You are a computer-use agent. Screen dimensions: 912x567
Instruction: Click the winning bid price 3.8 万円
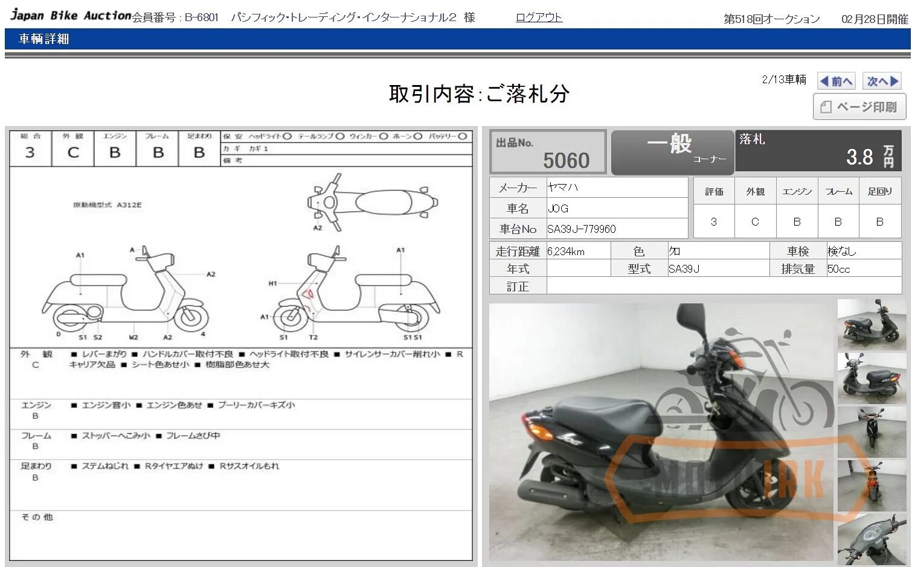pyautogui.click(x=870, y=156)
